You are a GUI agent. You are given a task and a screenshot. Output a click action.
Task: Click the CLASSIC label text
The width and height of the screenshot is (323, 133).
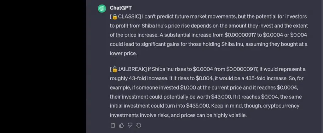tap(129, 17)
